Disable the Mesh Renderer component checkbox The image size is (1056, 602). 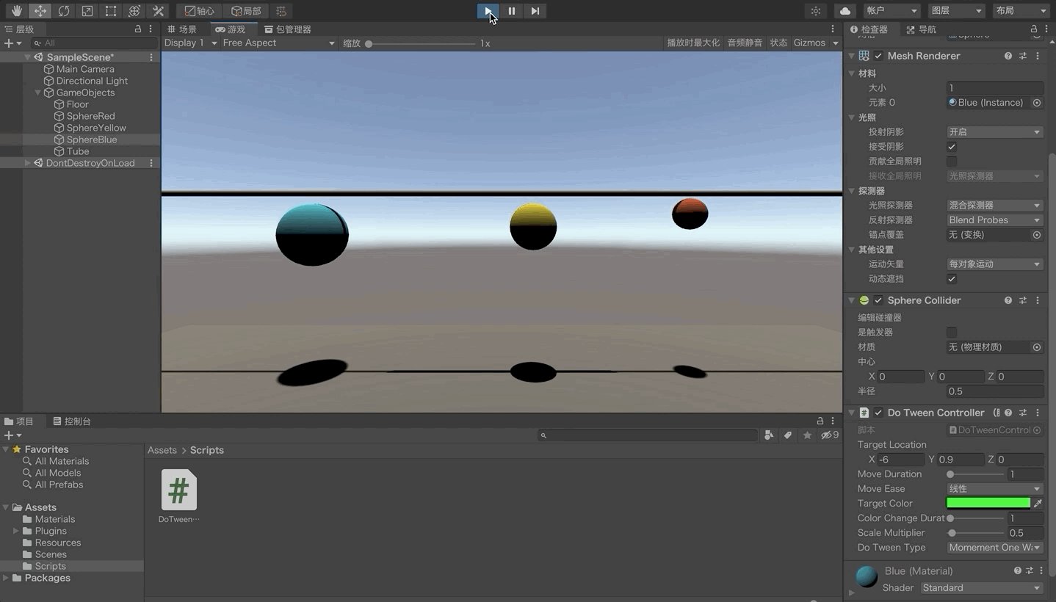878,56
